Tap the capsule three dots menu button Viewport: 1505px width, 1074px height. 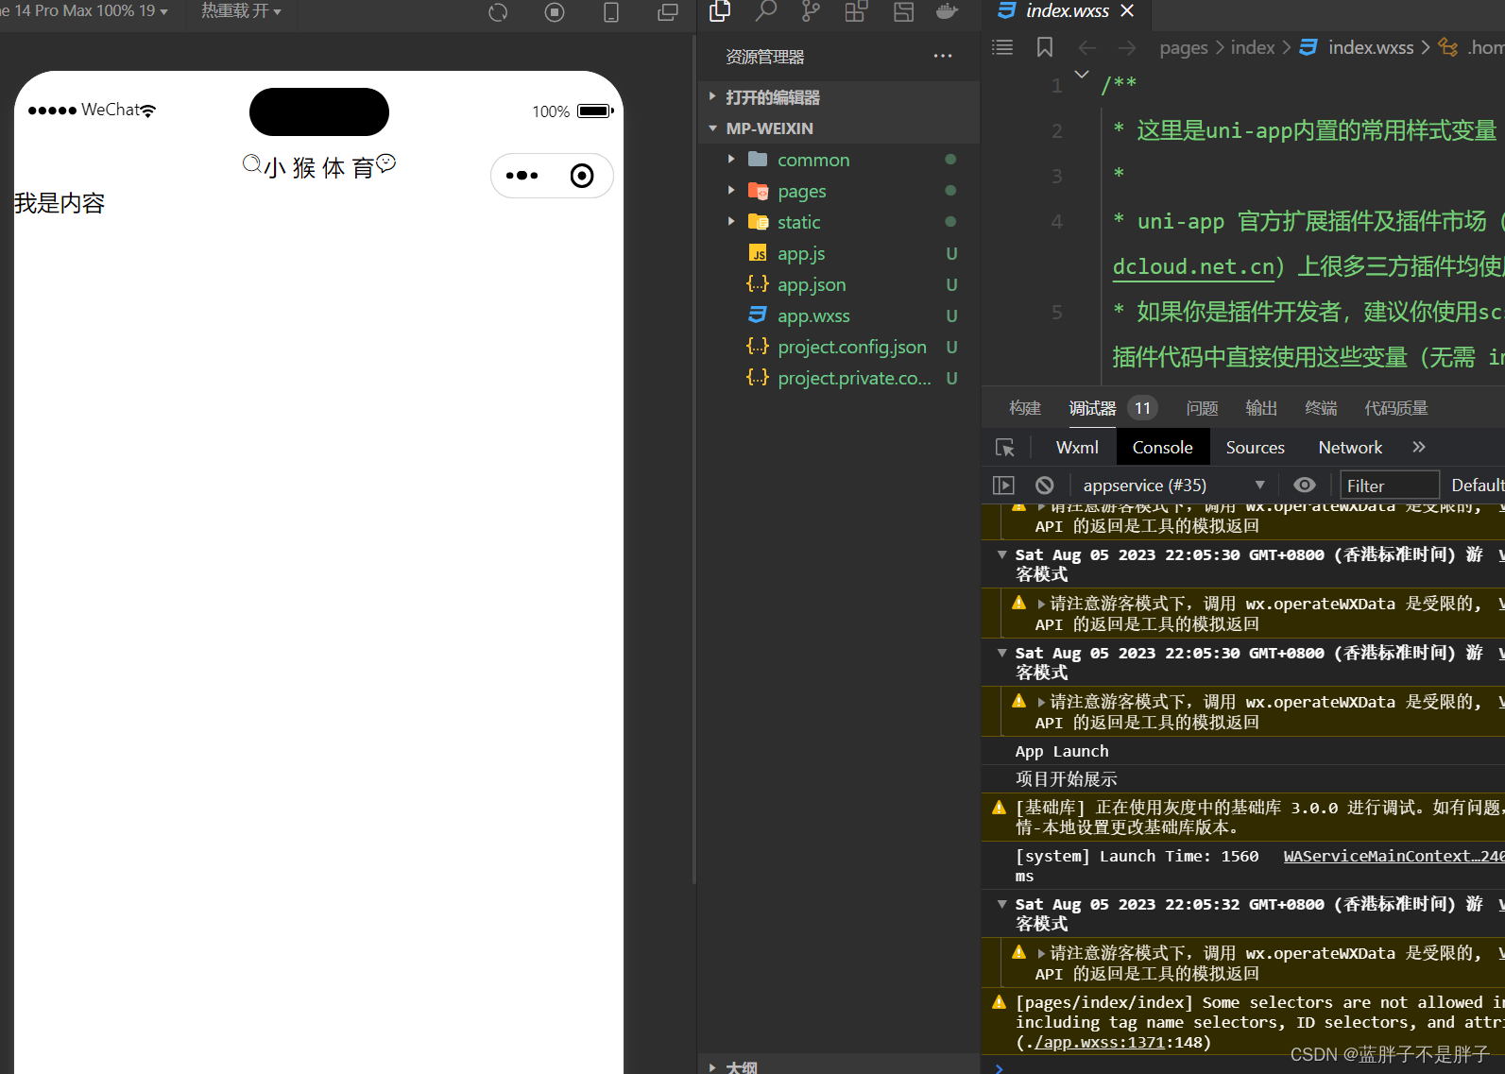point(522,176)
